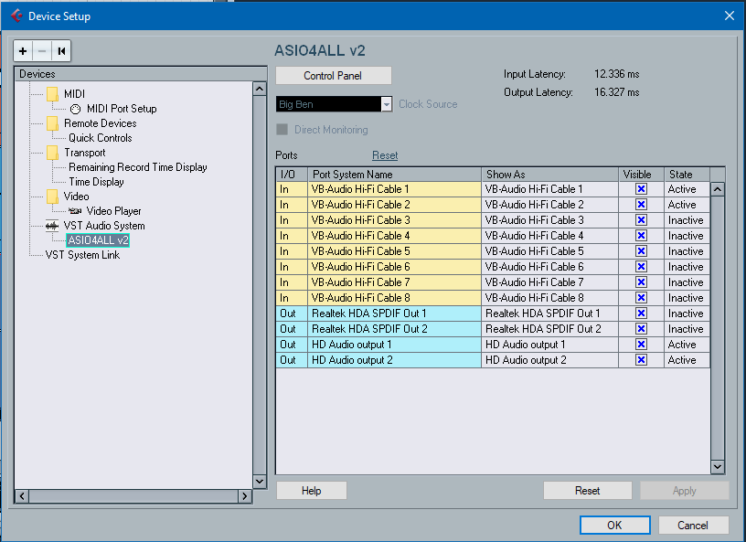The image size is (746, 542).
Task: Toggle visibility of HD Audio output 2
Action: pyautogui.click(x=641, y=360)
